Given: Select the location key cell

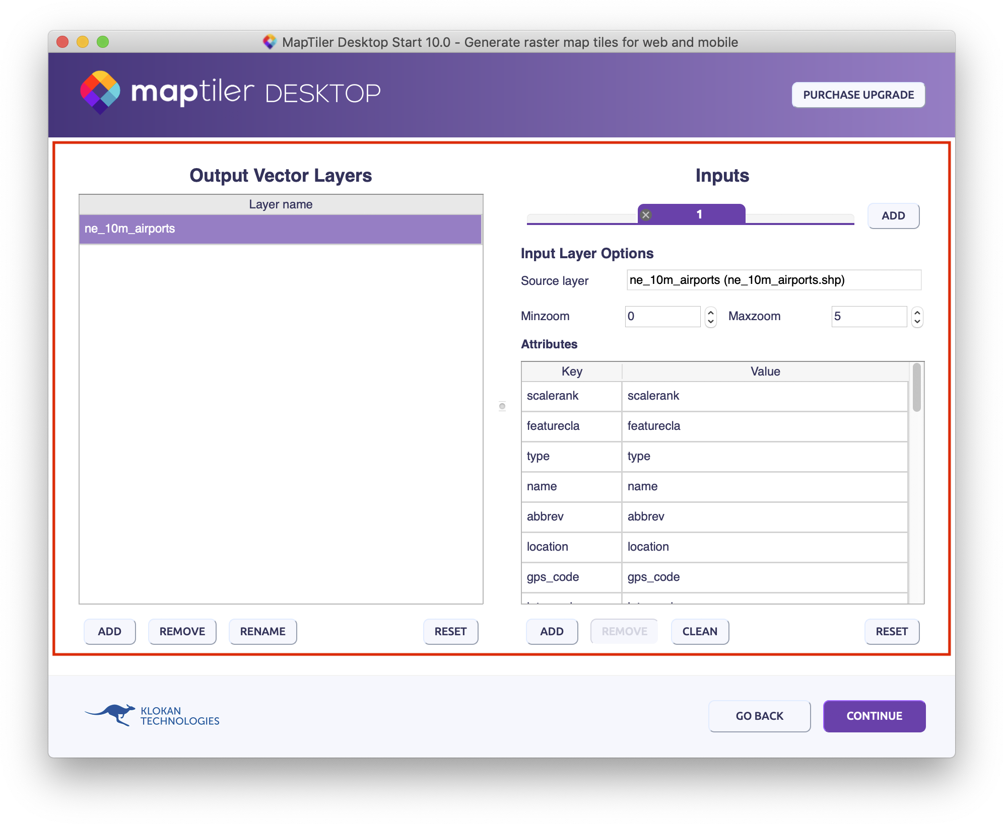Looking at the screenshot, I should pos(572,547).
